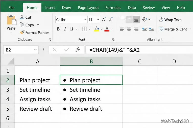The image size is (193, 128).
Task: Select column A header
Action: 37,61
